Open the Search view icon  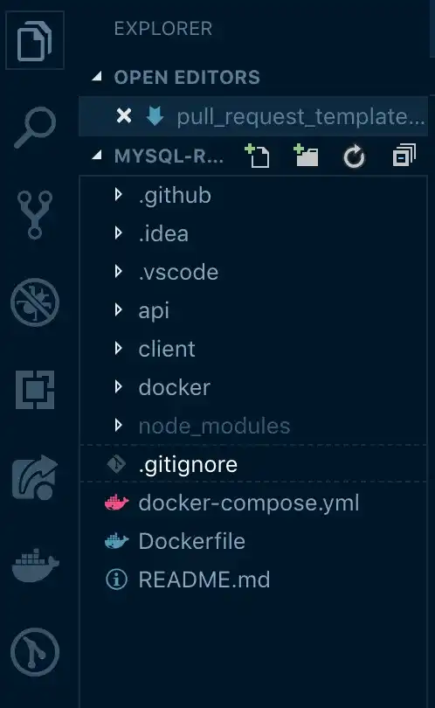pos(35,128)
